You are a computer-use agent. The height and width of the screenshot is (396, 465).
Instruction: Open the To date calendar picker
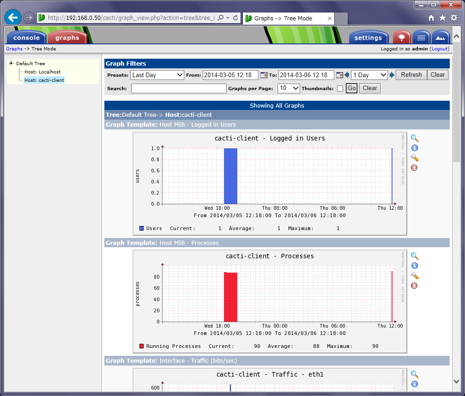pyautogui.click(x=339, y=75)
